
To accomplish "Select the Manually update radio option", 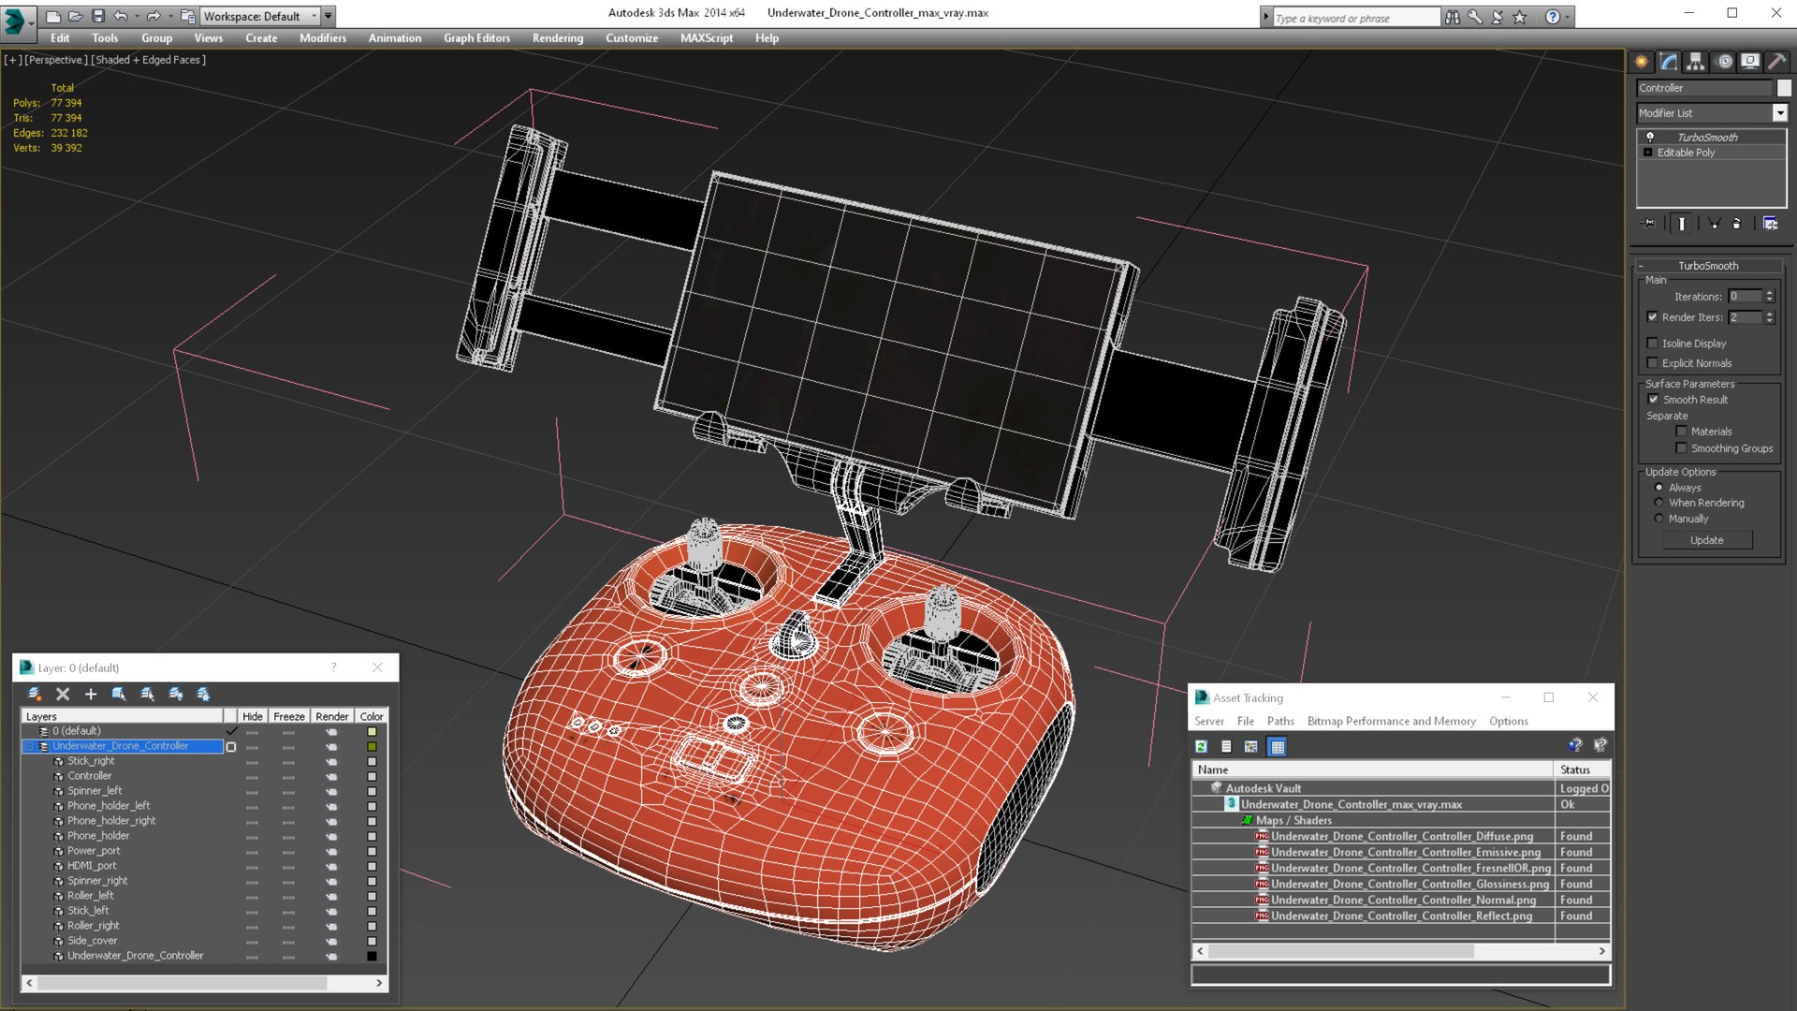I will pos(1659,519).
